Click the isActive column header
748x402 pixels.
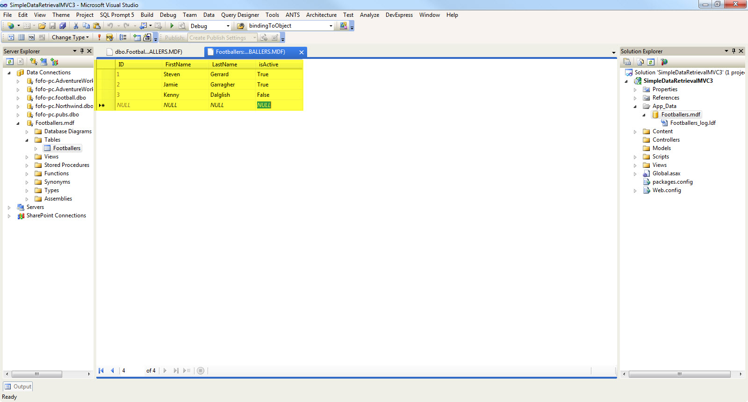279,65
